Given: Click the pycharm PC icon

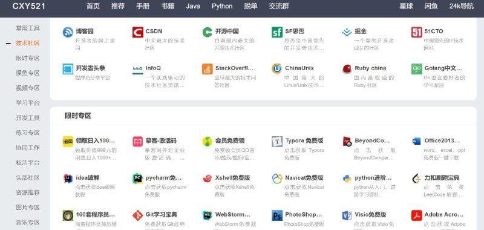Looking at the screenshot, I should 138,179.
